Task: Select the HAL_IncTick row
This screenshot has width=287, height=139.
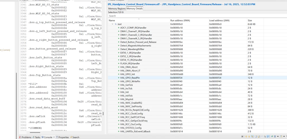Action: [197, 88]
